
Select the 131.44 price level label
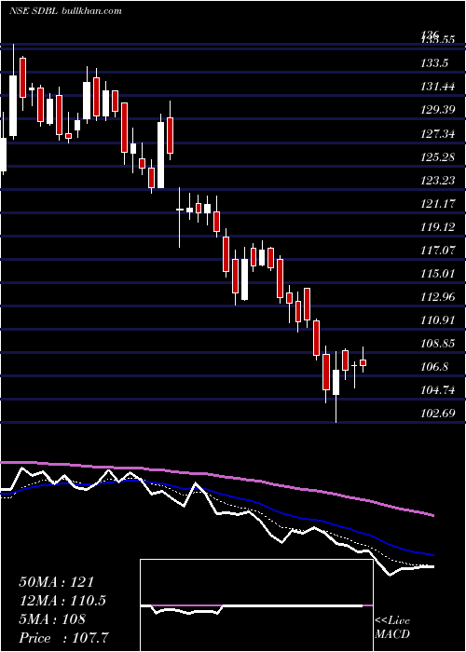pyautogui.click(x=437, y=87)
